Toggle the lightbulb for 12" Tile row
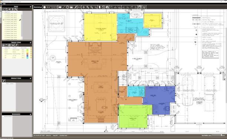This screenshot has width=227, height=139. [31, 56]
